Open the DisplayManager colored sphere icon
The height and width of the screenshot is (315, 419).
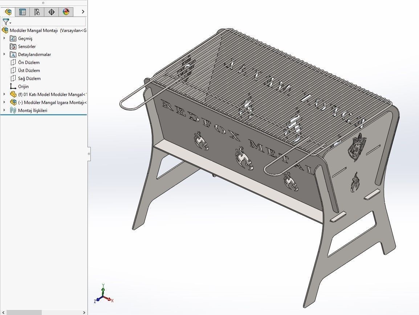pos(66,12)
